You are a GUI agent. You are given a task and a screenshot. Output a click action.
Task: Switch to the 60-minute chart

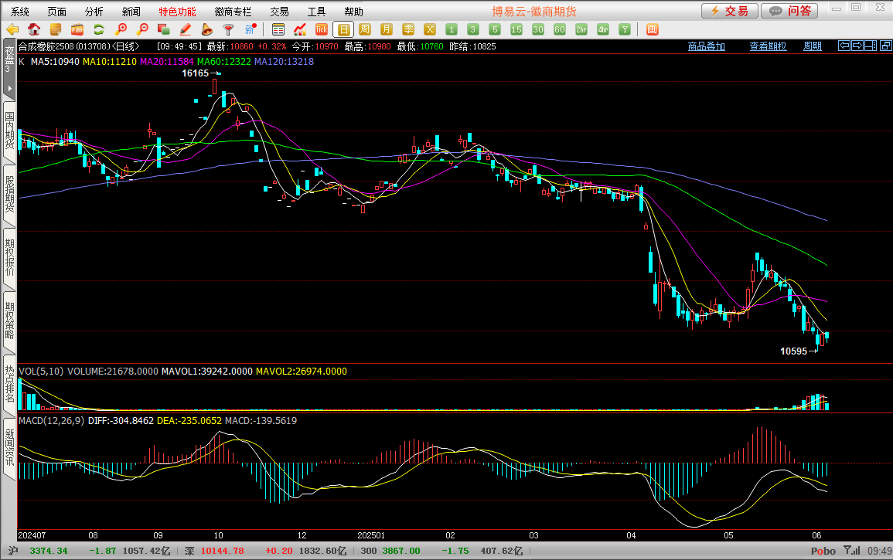click(x=559, y=29)
